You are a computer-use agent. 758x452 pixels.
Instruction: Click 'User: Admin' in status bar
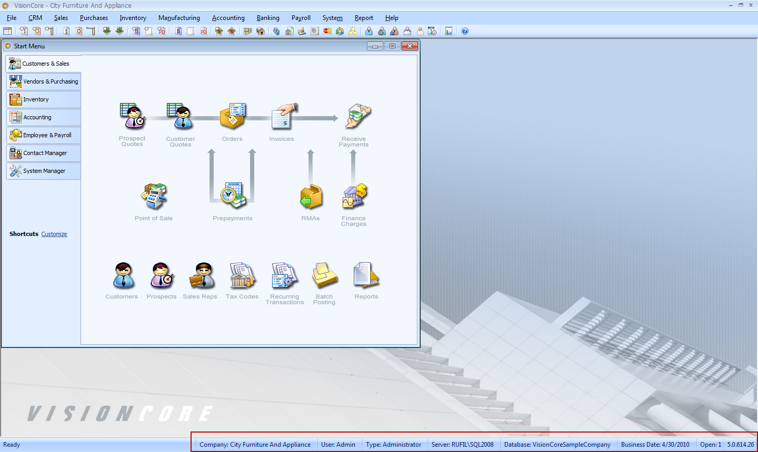point(338,445)
